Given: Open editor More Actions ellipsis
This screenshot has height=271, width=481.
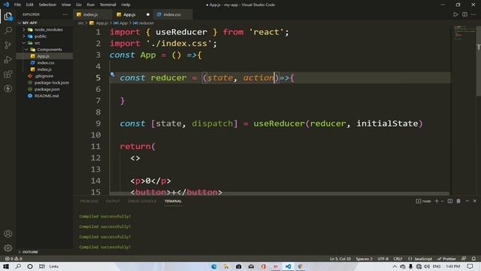Looking at the screenshot, I should [x=473, y=14].
